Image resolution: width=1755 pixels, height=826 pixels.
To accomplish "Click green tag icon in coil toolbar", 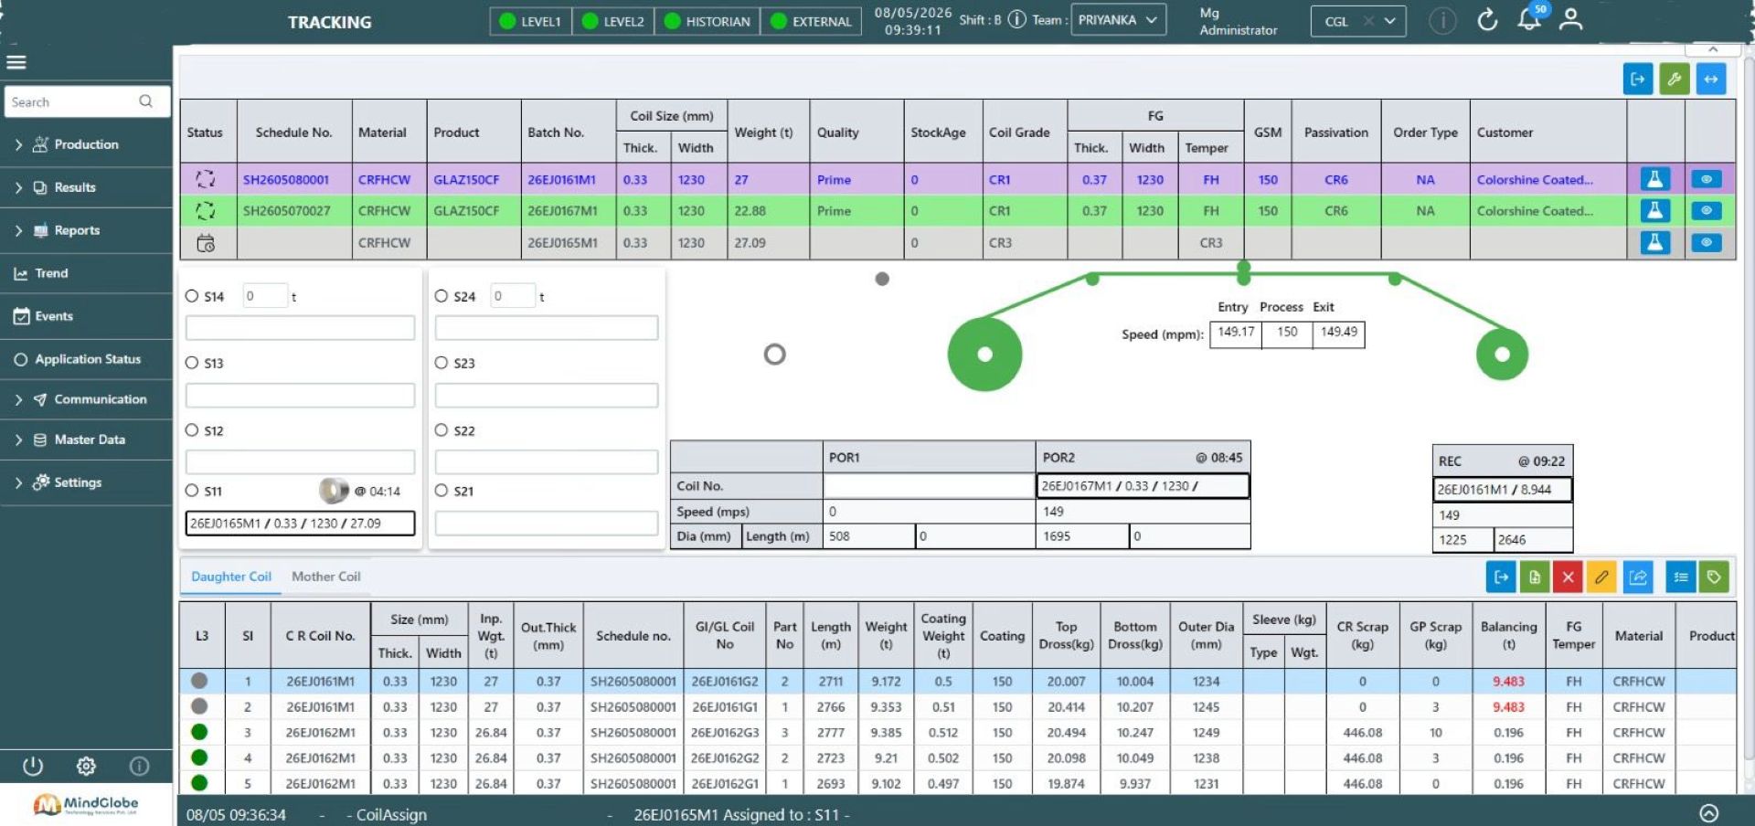I will (x=1714, y=577).
